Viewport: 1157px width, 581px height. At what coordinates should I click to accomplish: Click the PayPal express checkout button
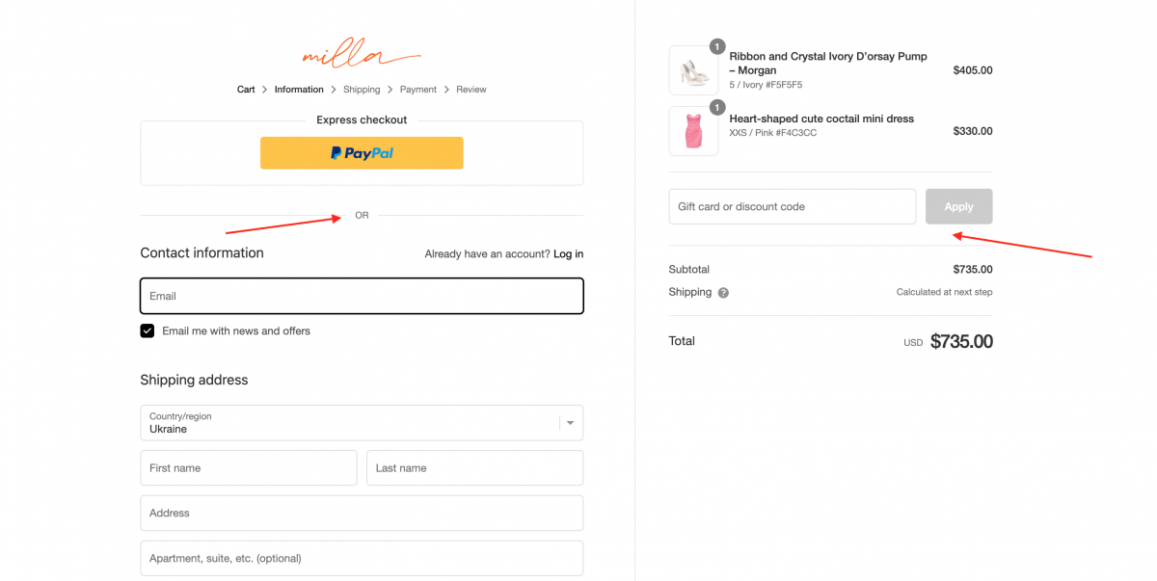(x=362, y=153)
